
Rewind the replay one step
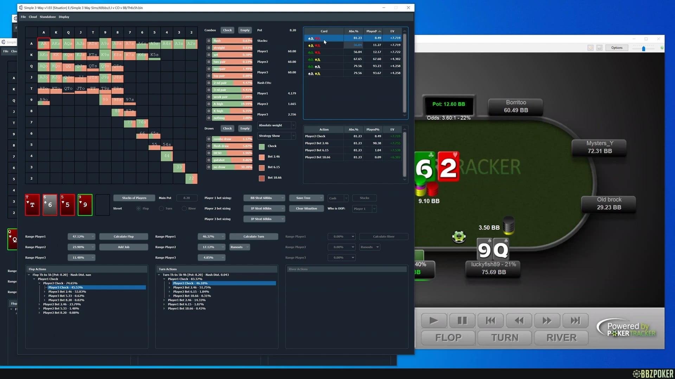(x=519, y=320)
